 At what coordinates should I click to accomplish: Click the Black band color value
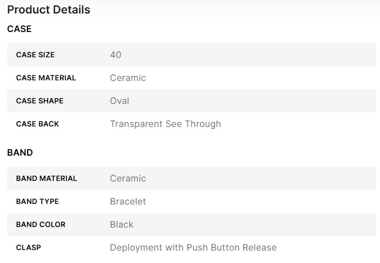point(121,225)
